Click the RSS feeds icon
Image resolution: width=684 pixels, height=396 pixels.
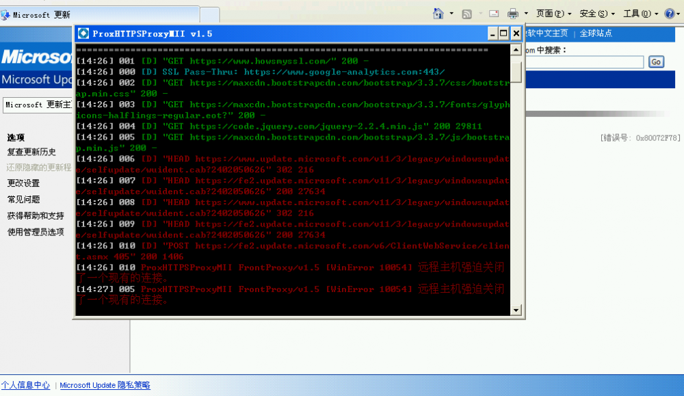point(467,14)
